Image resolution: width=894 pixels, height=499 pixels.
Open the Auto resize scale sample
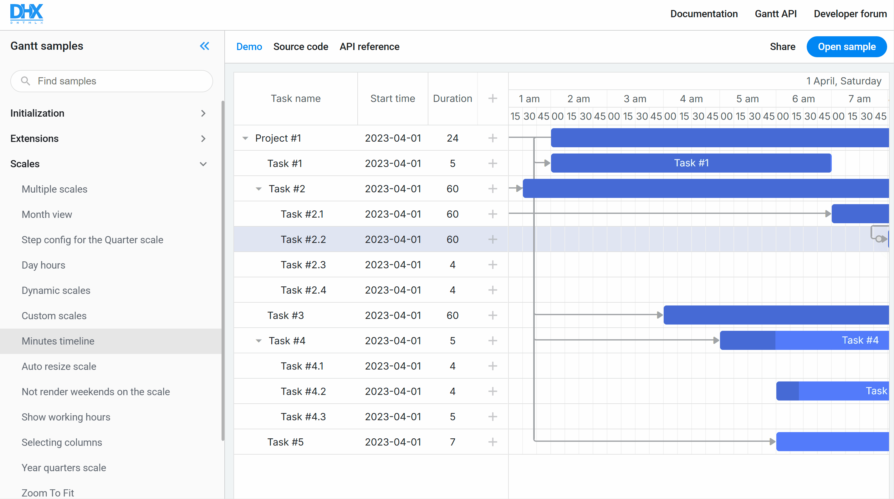point(59,366)
